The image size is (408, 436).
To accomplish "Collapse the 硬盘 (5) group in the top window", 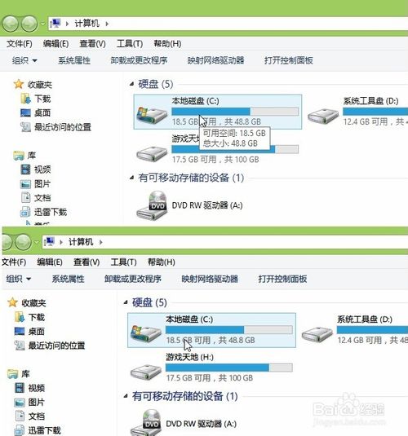I will pyautogui.click(x=131, y=84).
